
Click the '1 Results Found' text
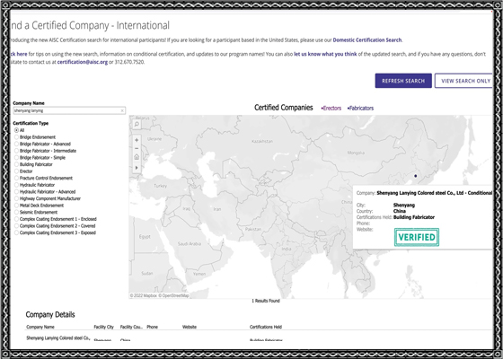pyautogui.click(x=266, y=301)
